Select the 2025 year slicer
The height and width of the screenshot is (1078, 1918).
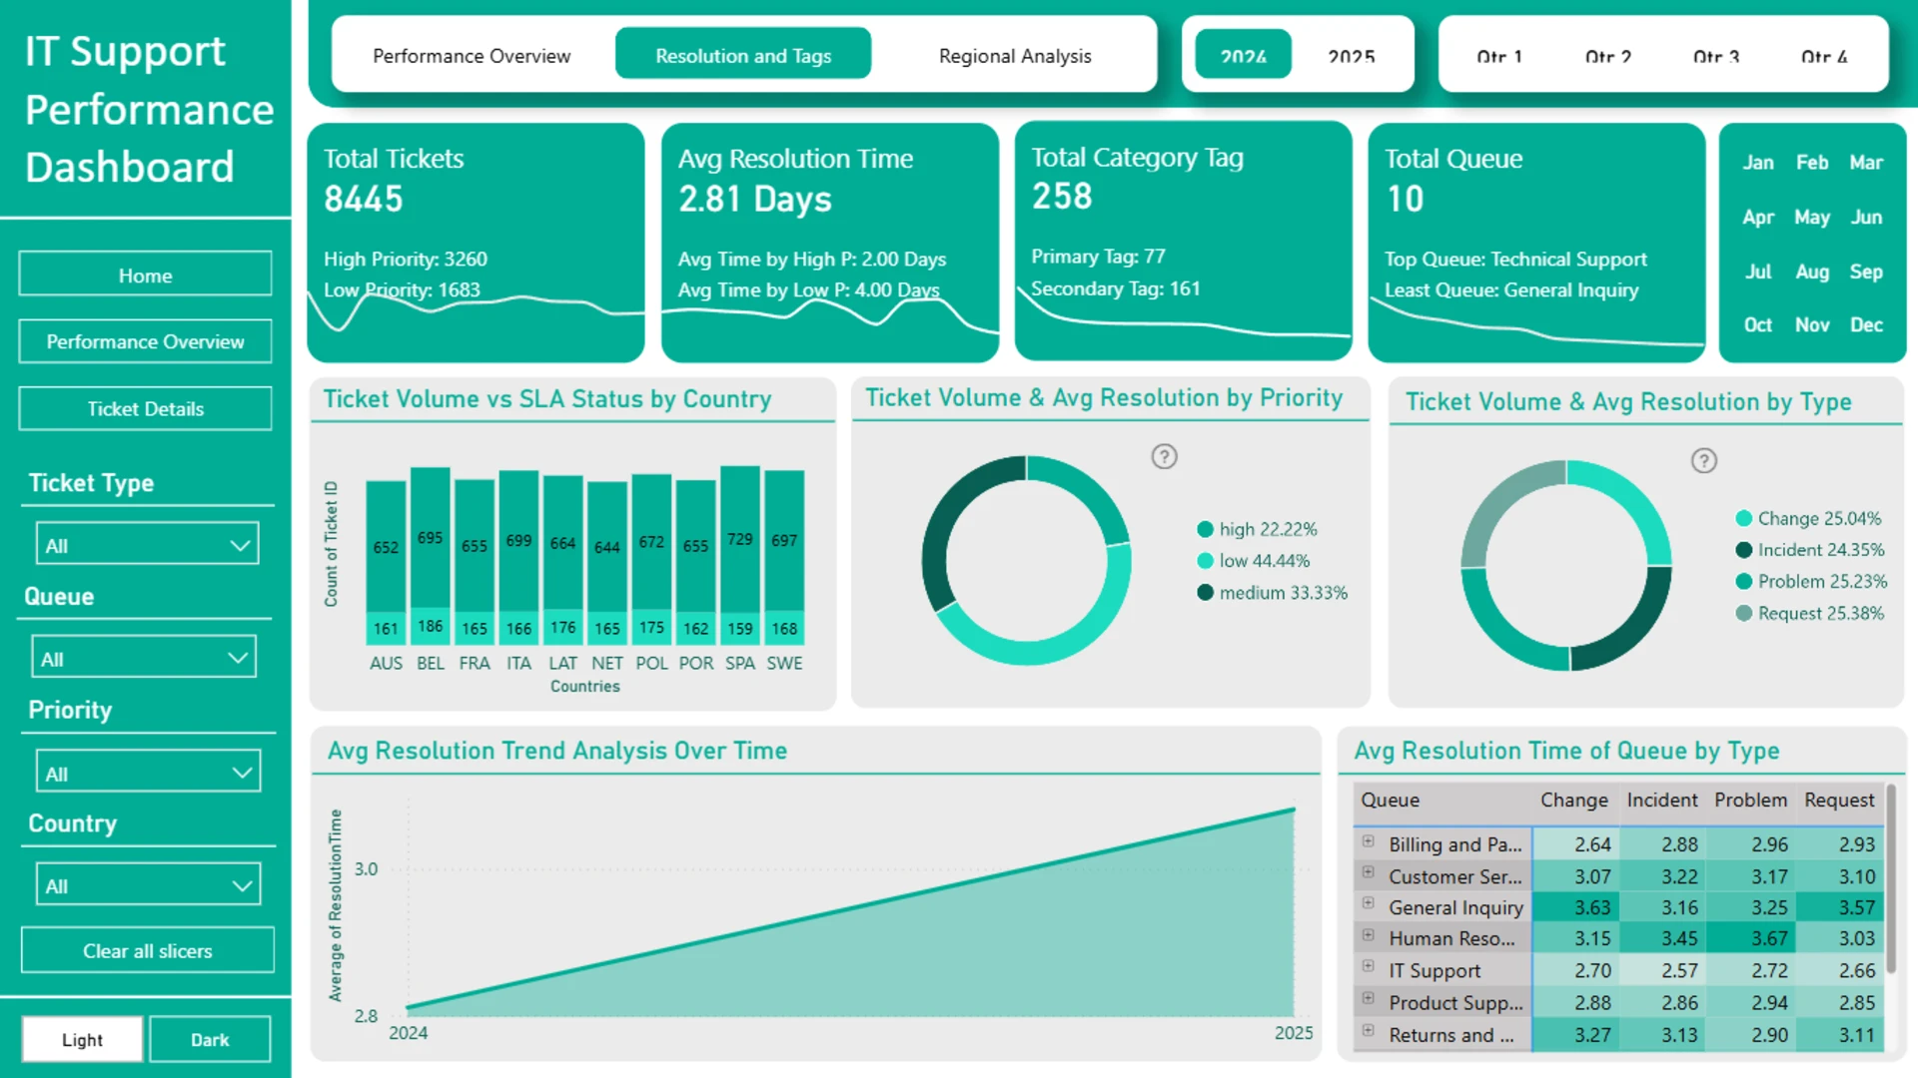(1351, 56)
